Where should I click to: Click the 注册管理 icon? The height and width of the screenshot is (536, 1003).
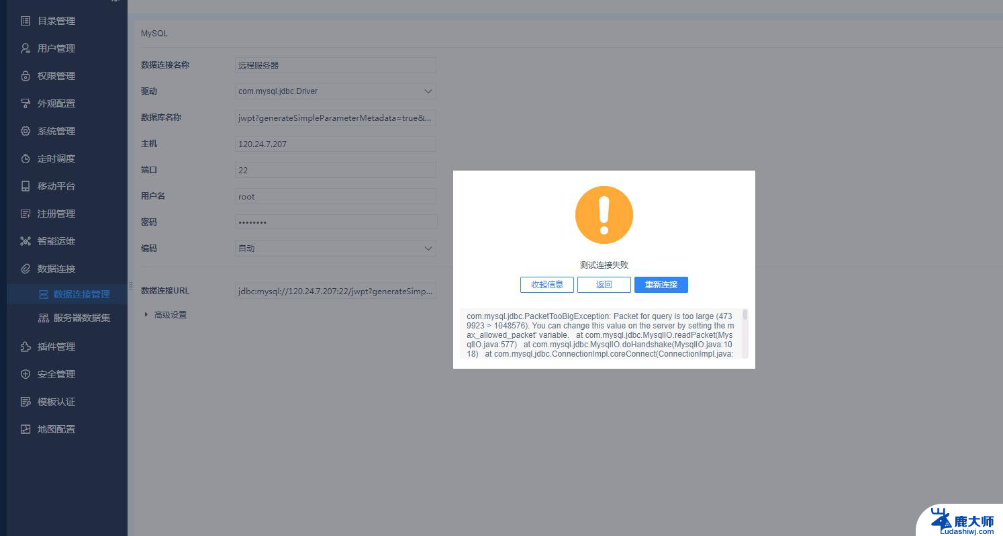[26, 214]
